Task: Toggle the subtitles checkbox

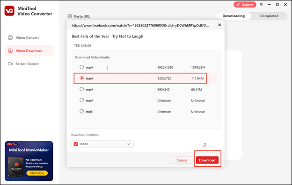Action: pos(76,144)
